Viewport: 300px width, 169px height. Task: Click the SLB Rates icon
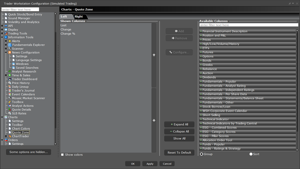(10, 113)
